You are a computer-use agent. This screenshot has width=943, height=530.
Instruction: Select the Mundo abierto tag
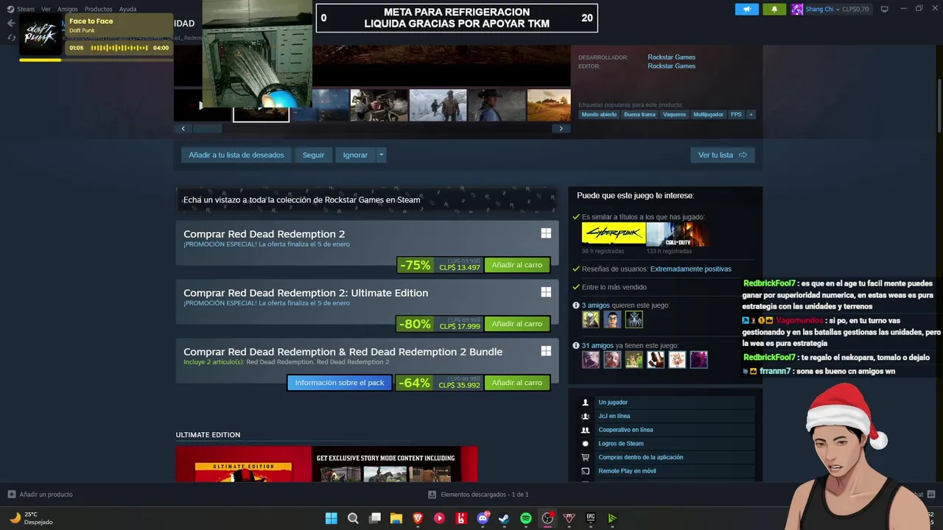[599, 114]
